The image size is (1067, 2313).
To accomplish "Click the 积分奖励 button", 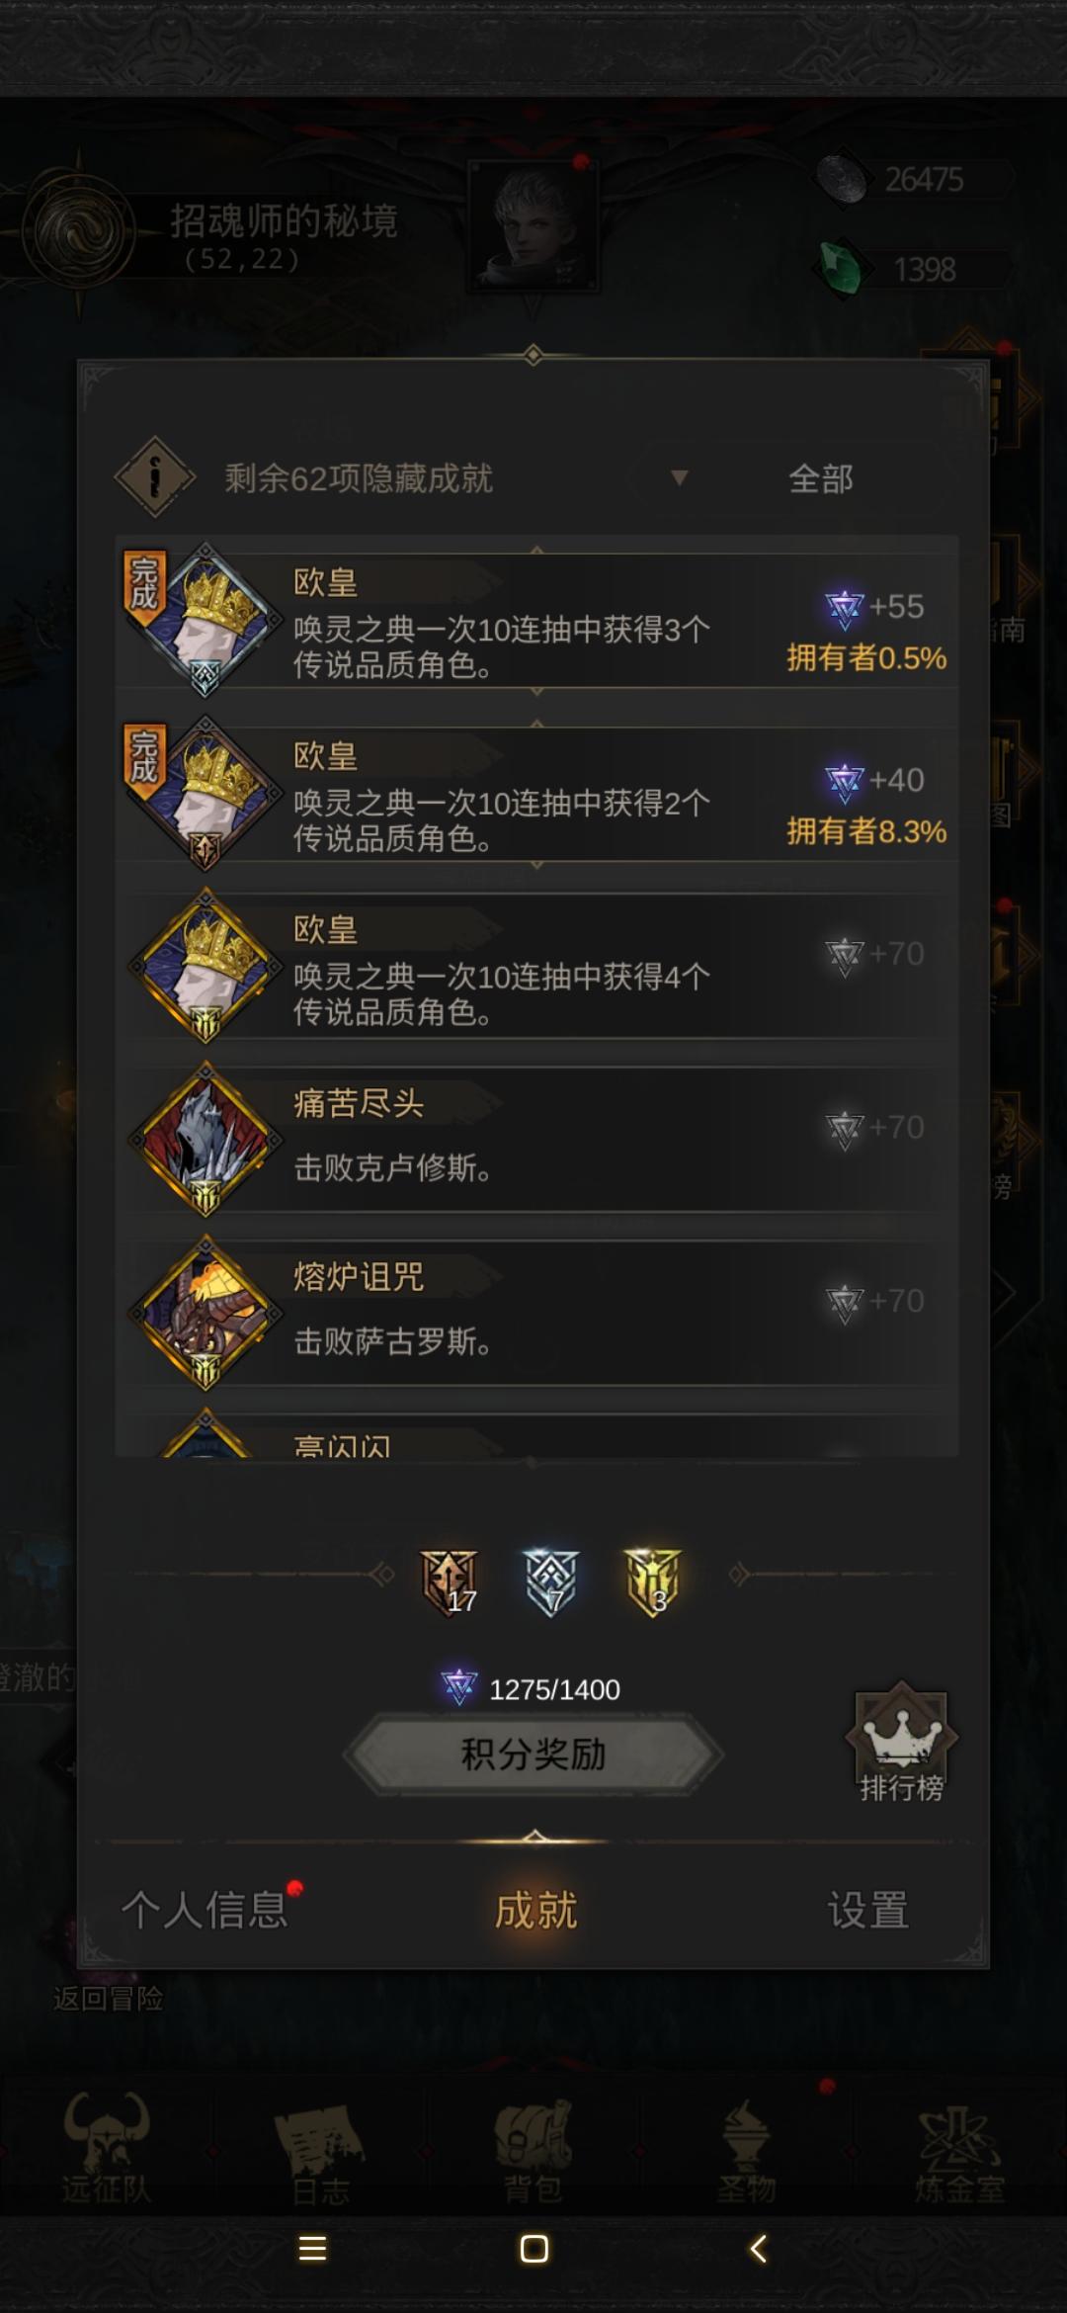I will [533, 1755].
